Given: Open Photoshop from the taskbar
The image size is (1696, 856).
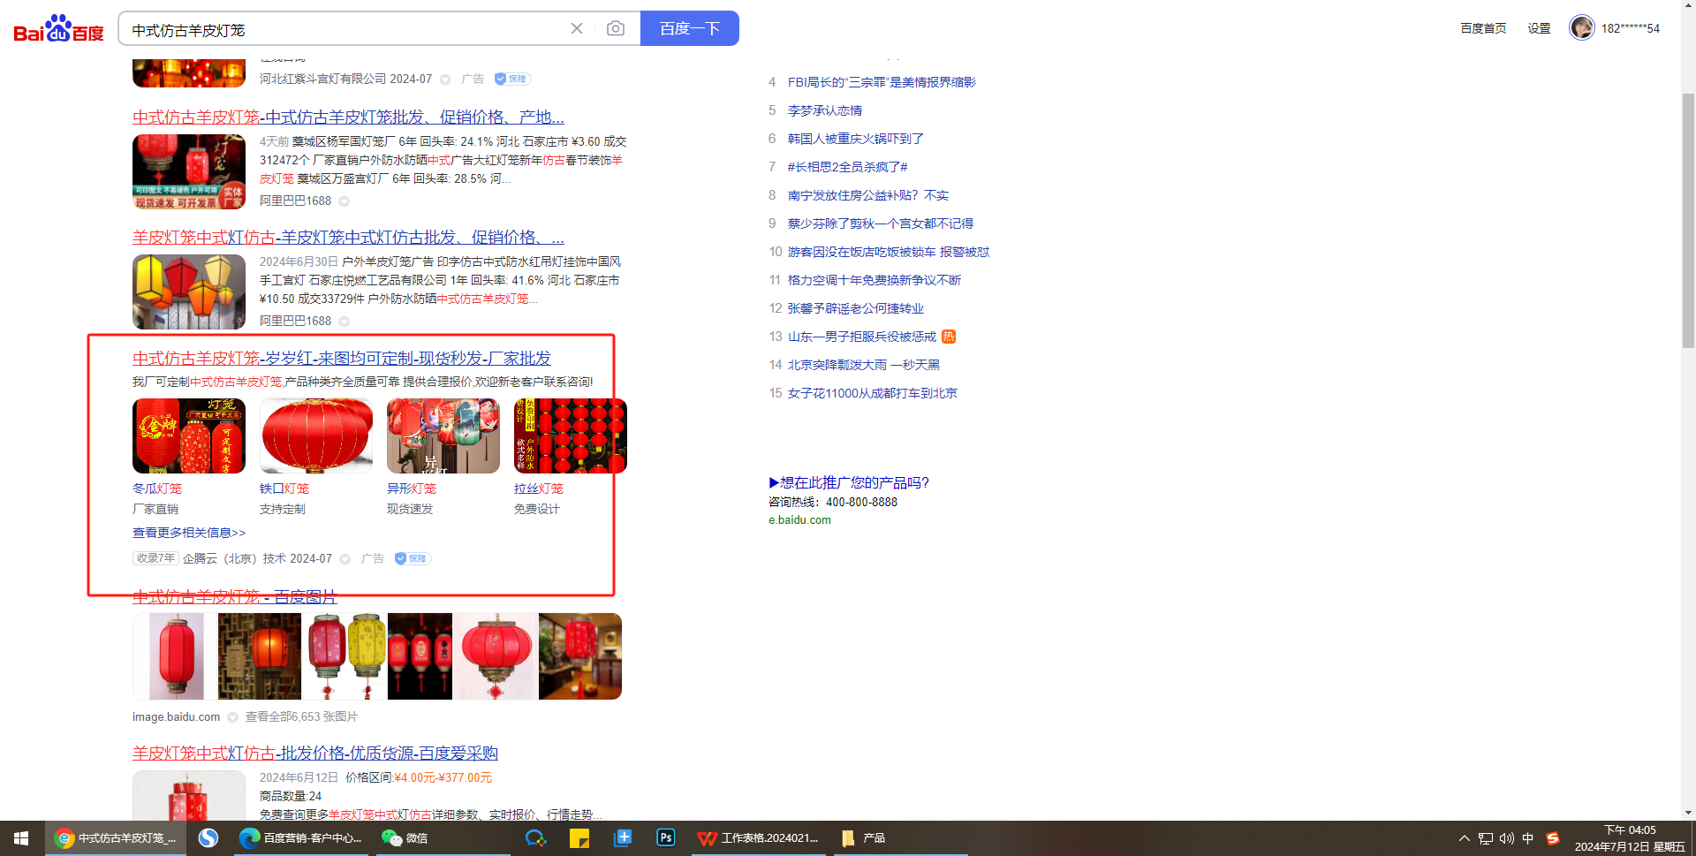Looking at the screenshot, I should click(666, 838).
